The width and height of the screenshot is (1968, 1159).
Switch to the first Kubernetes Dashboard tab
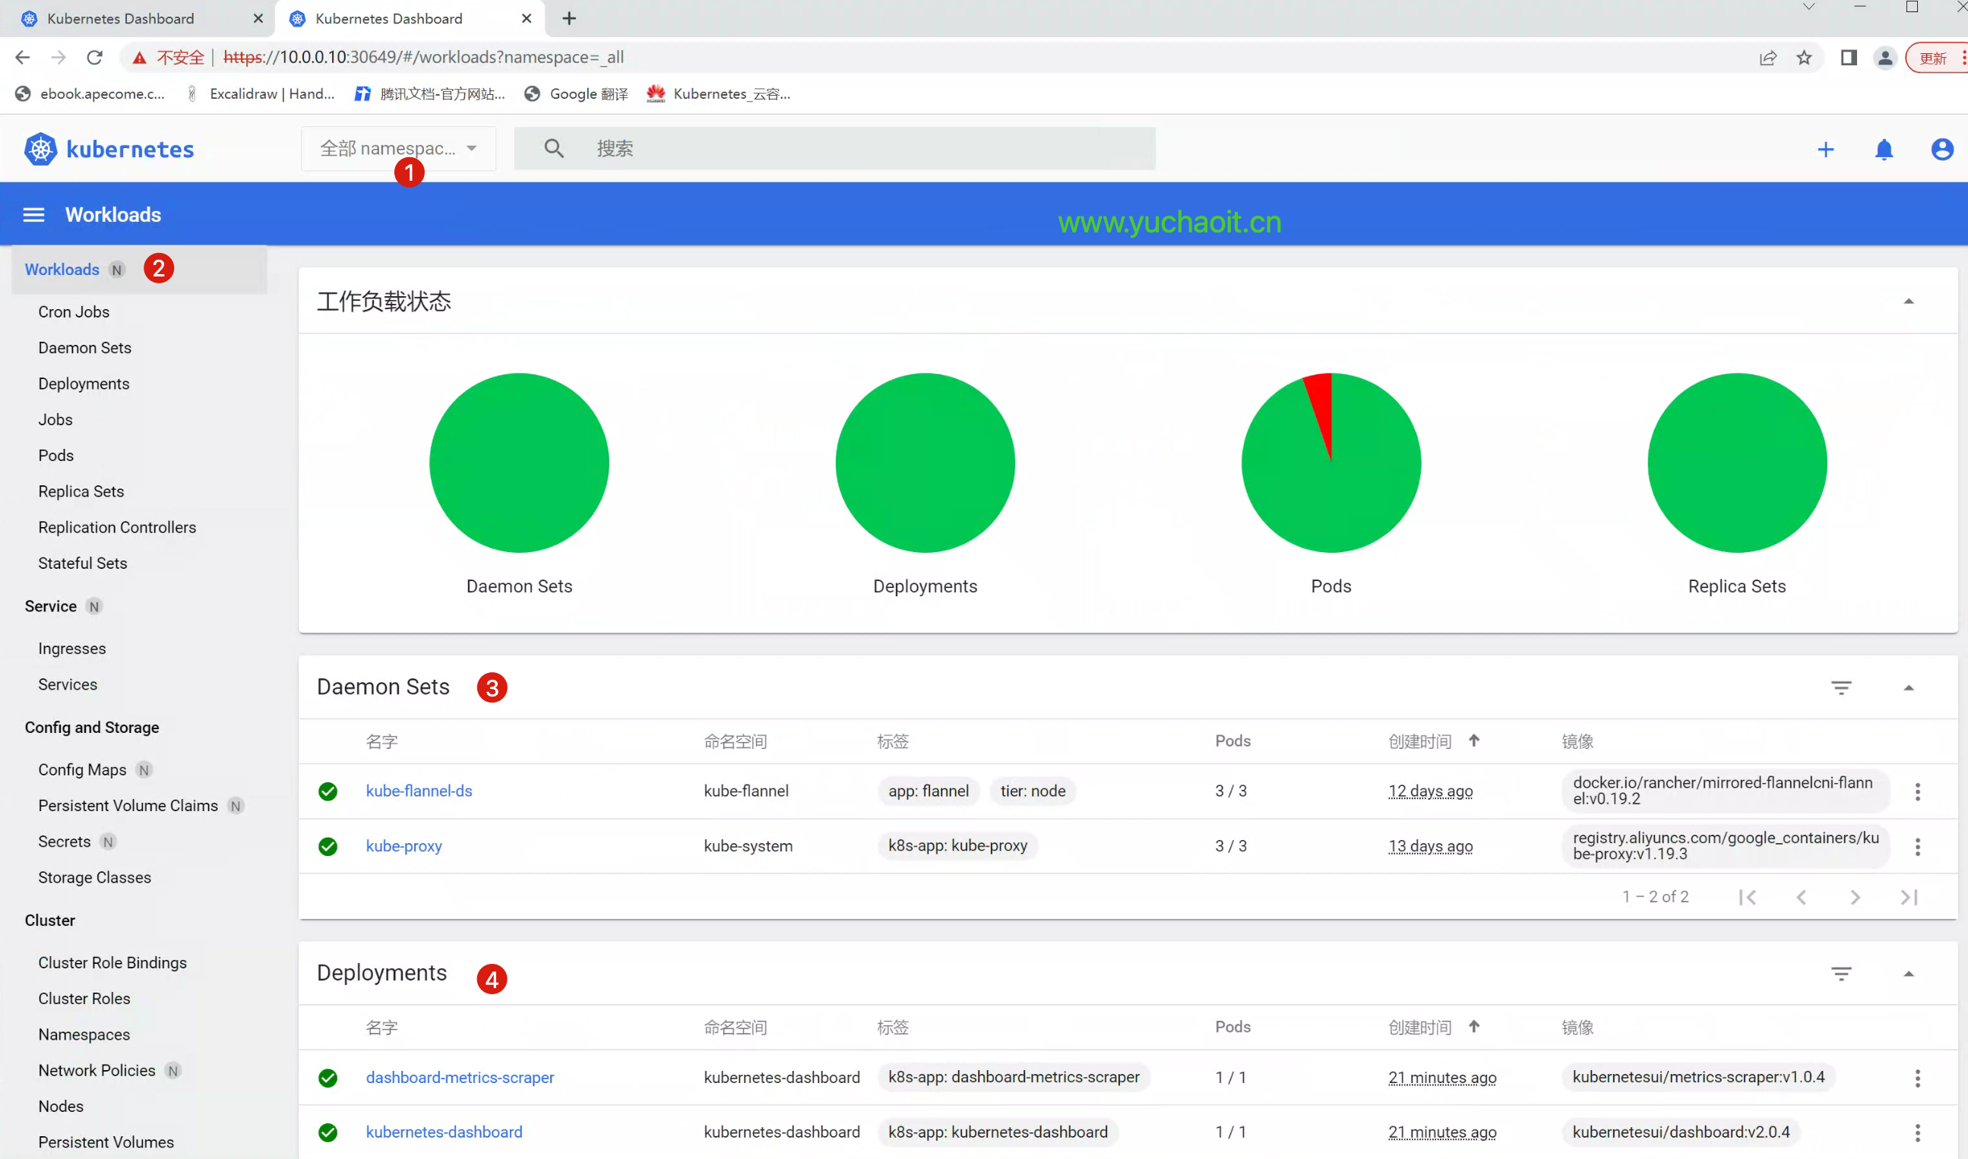click(x=121, y=18)
